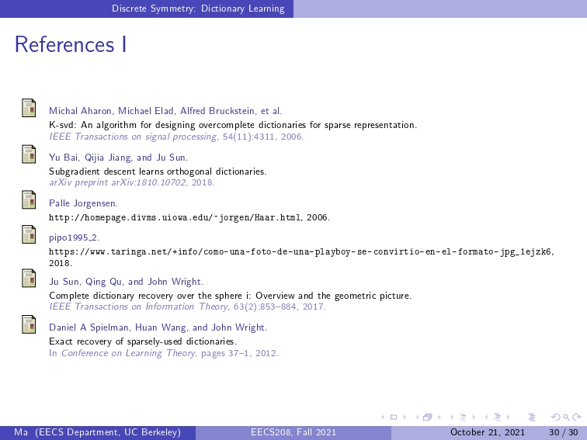Click document icon beside Aharon K-svd reference

click(29, 108)
